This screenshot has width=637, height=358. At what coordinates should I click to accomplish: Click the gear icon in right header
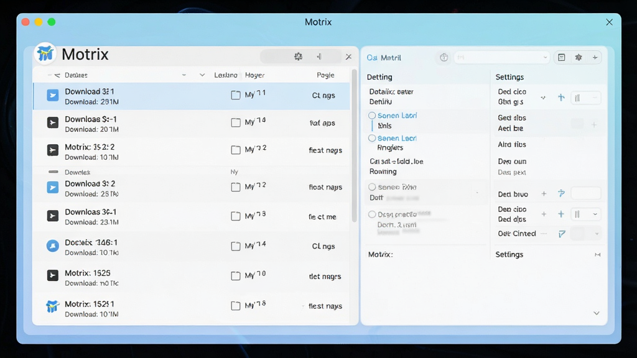click(x=579, y=58)
